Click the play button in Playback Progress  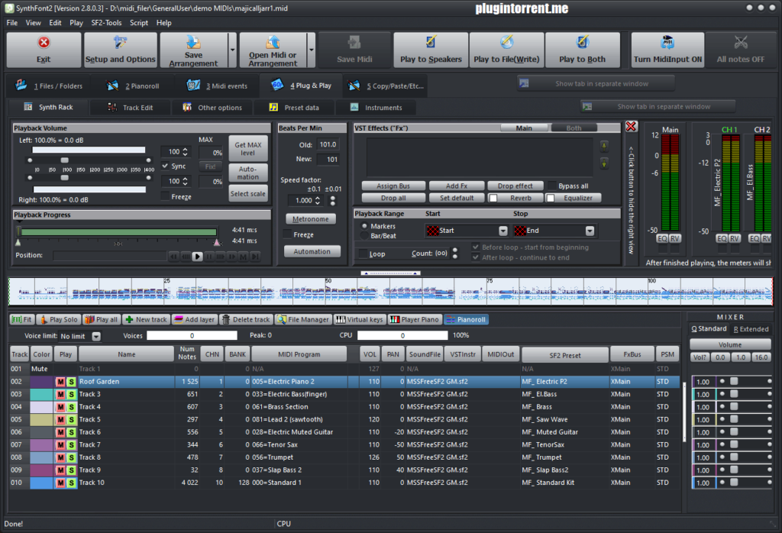tap(198, 257)
